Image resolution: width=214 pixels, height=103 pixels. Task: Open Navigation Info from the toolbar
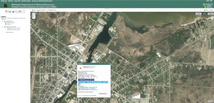tap(51, 10)
